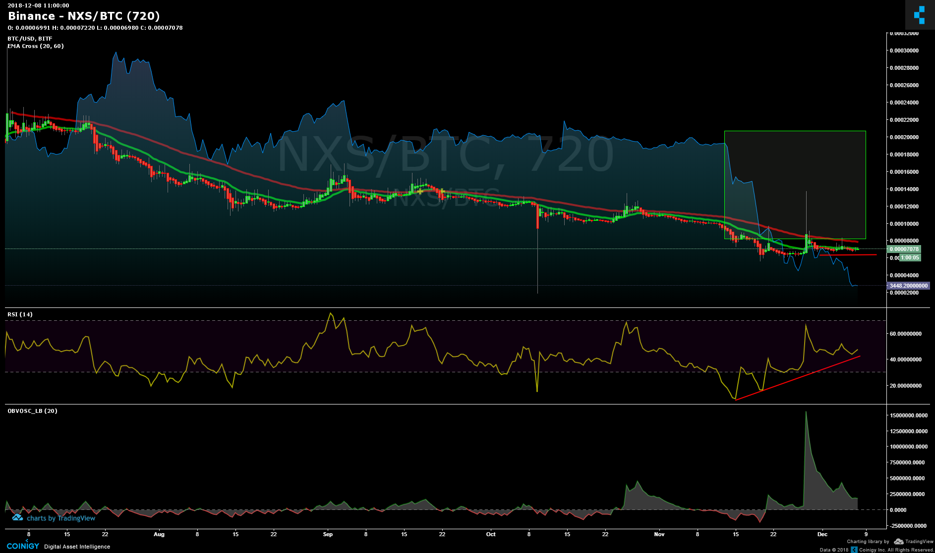Click the 'Dec' date axis label
The width and height of the screenshot is (935, 553).
click(822, 534)
